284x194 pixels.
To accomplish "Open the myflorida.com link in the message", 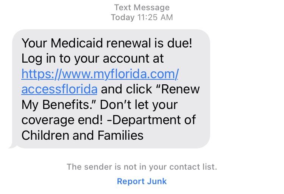I will pos(100,74).
